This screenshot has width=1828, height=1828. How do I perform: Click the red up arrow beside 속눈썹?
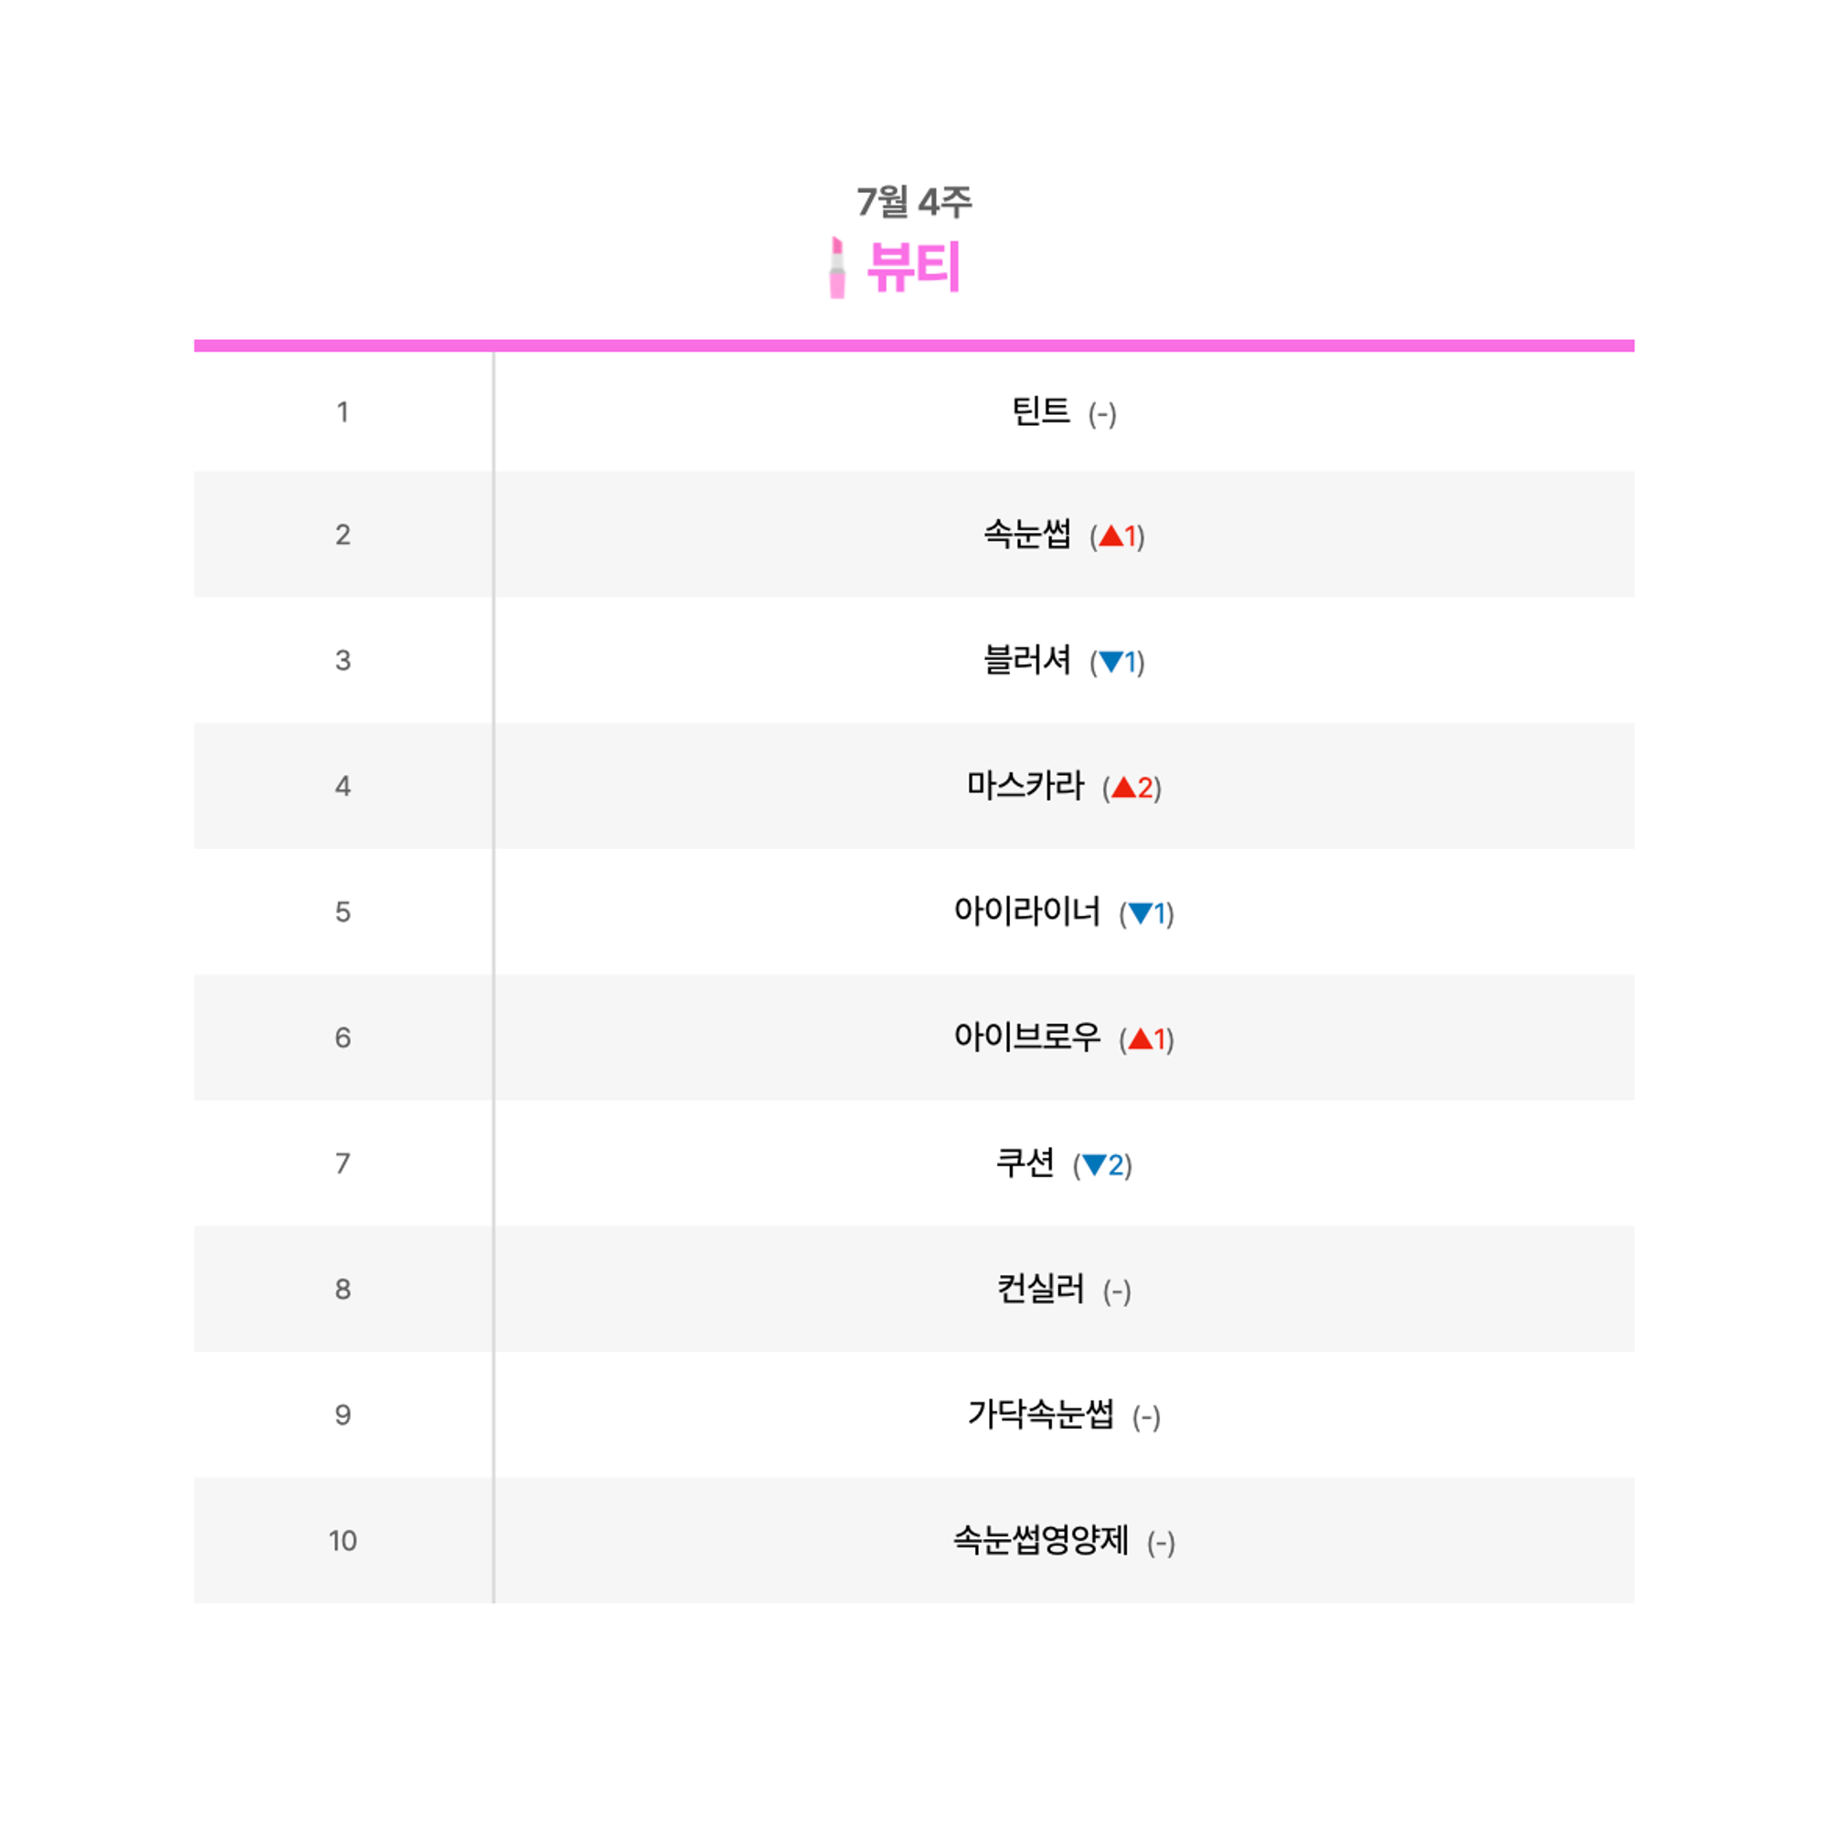[1111, 537]
